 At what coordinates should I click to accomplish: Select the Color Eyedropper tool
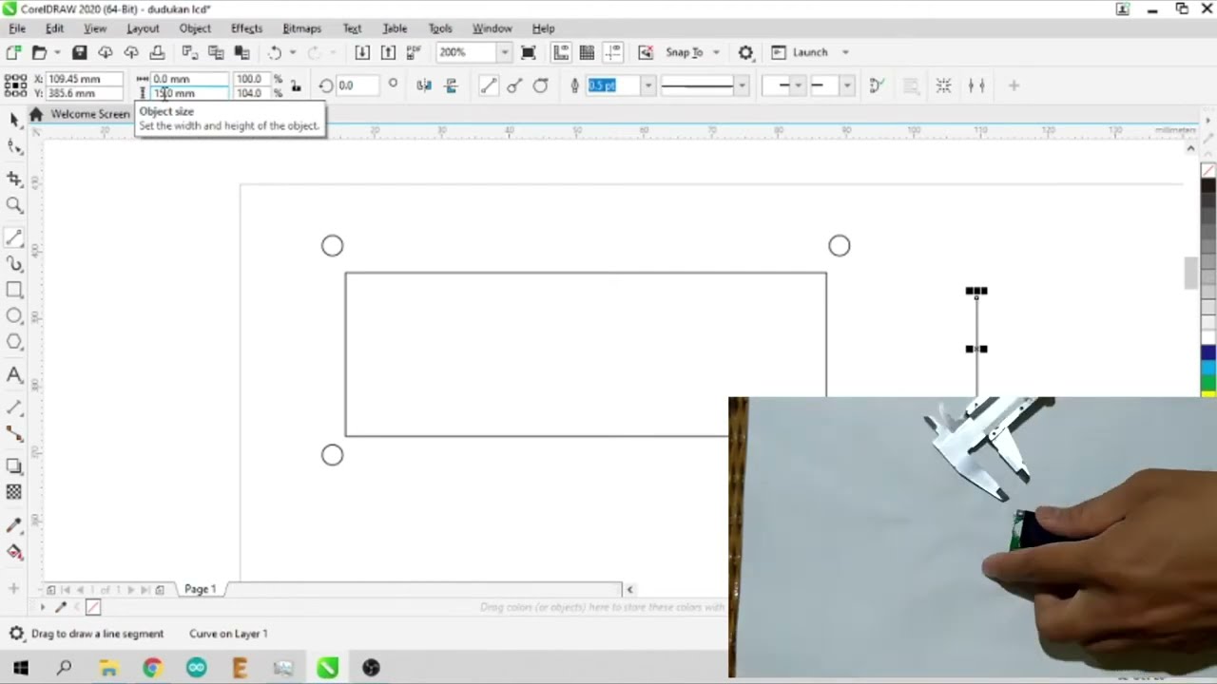tap(14, 525)
